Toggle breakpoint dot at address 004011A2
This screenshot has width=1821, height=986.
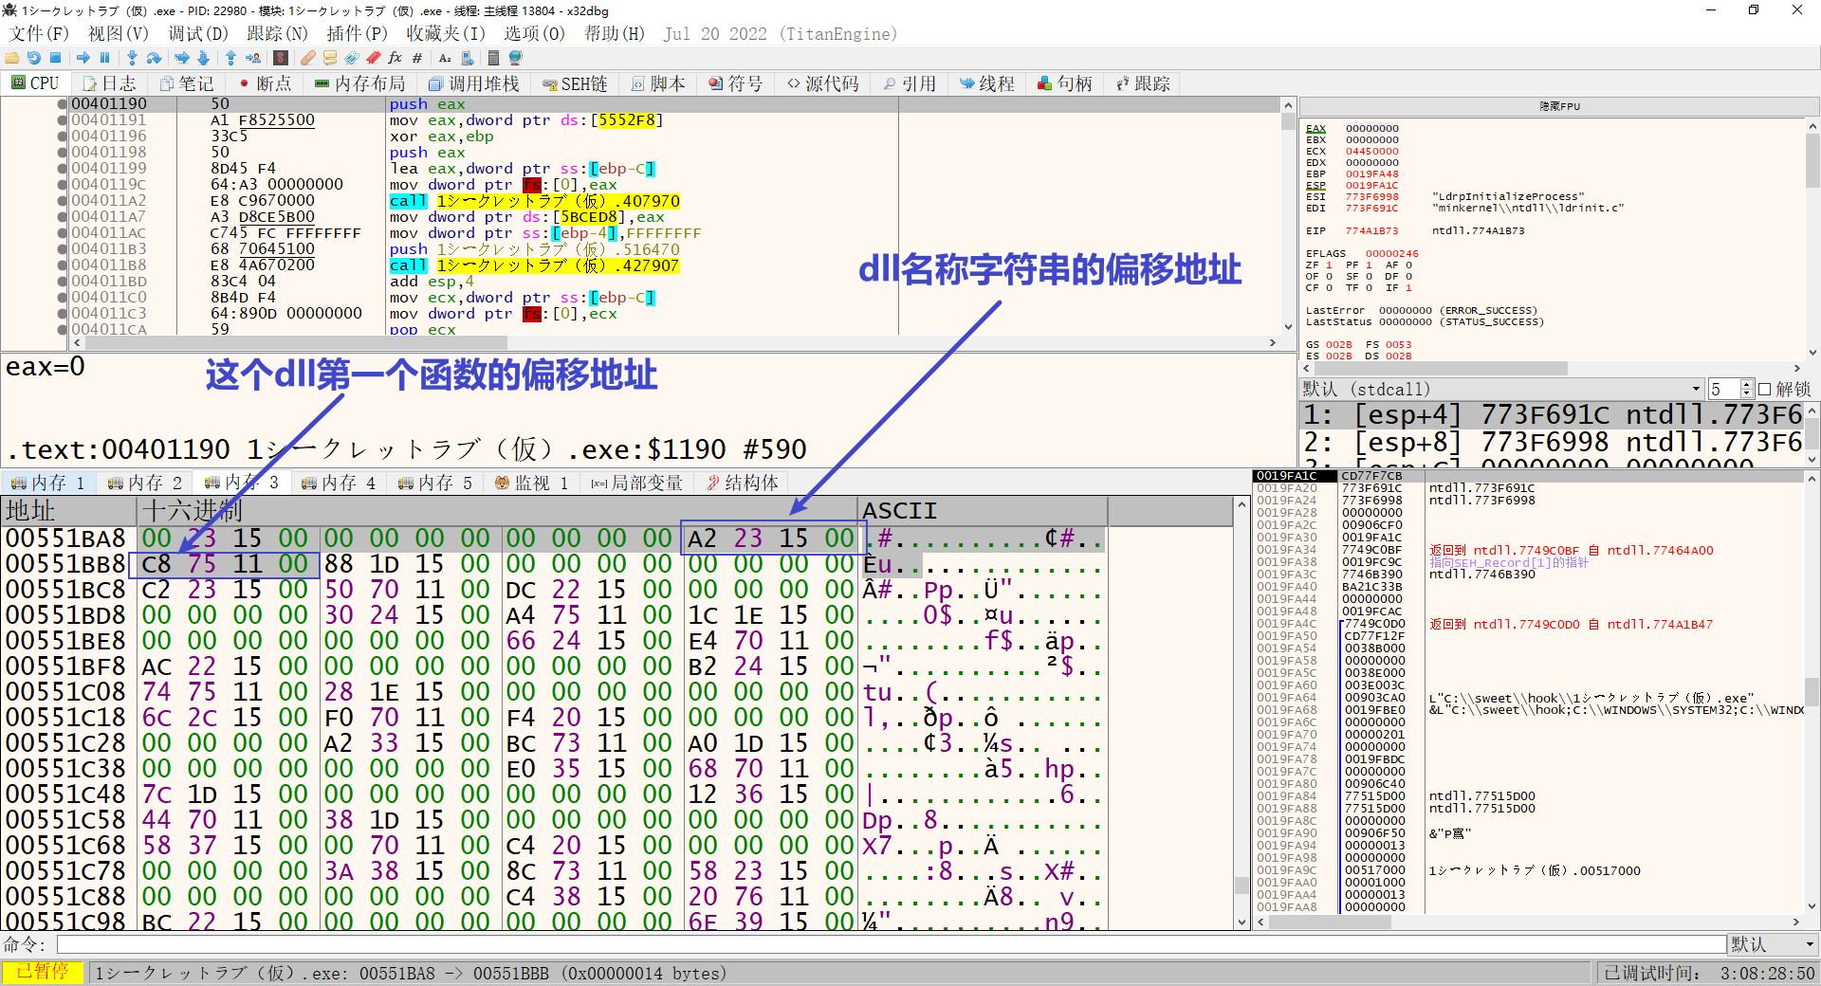click(x=63, y=201)
